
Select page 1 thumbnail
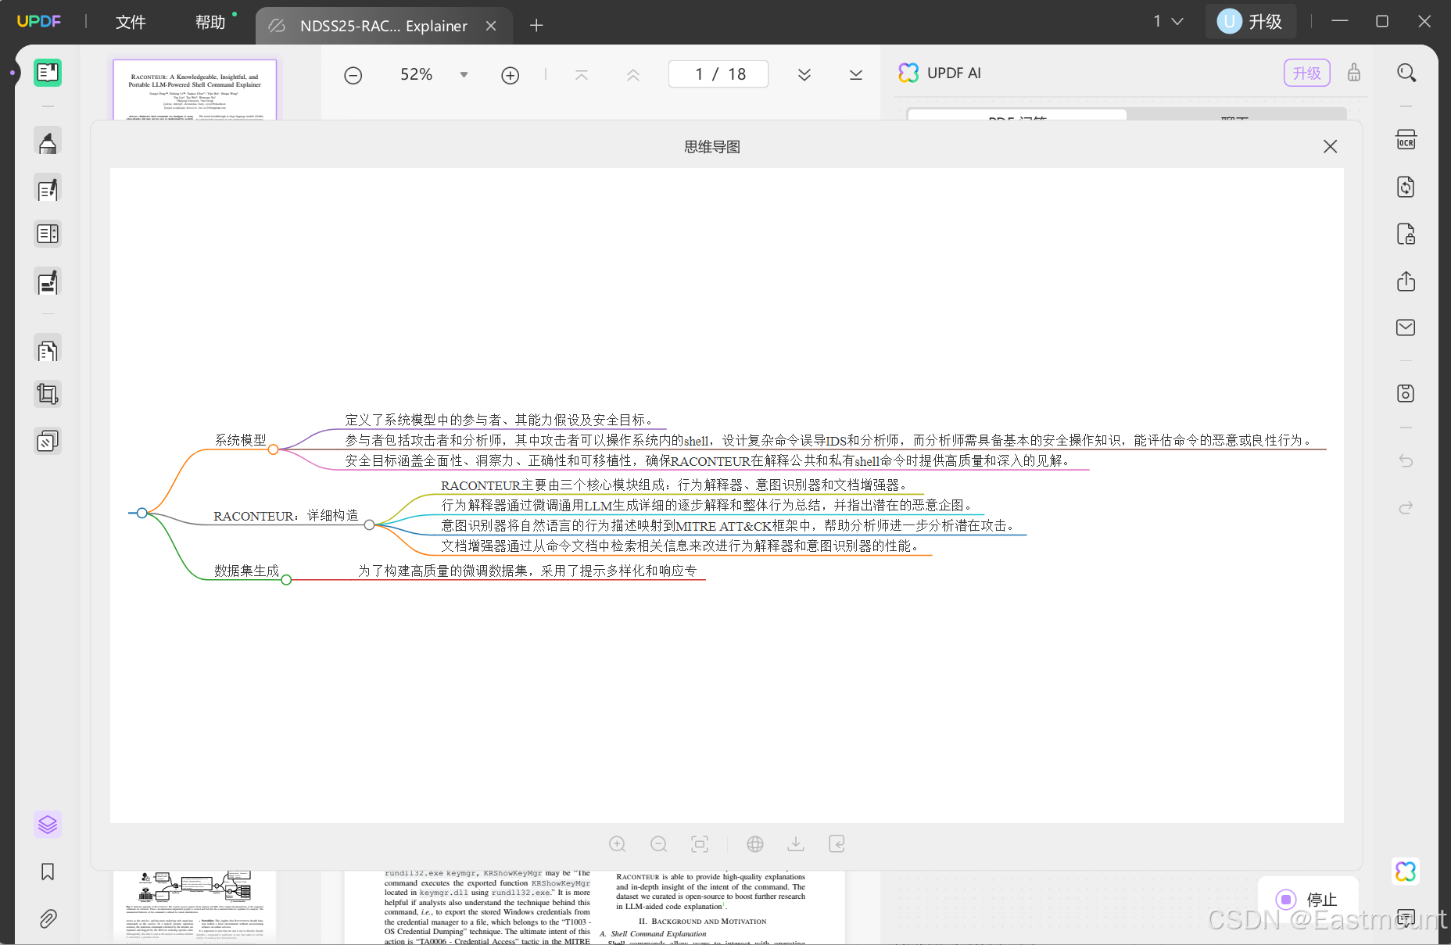coord(195,90)
